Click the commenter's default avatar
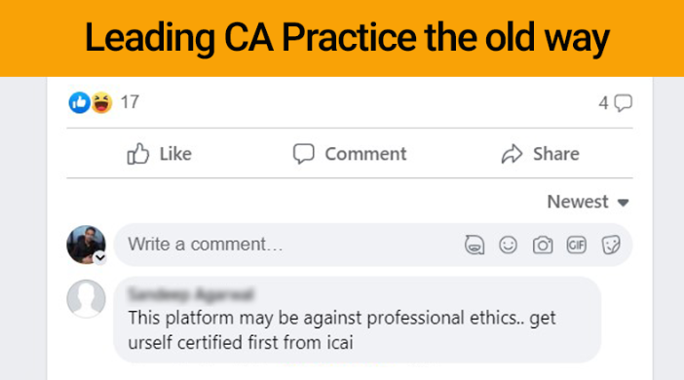Viewport: 684px width, 380px height. [x=86, y=299]
